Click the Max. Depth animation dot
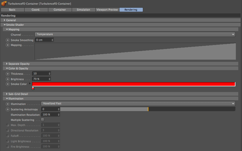This screenshot has height=151, width=242. pos(7,125)
